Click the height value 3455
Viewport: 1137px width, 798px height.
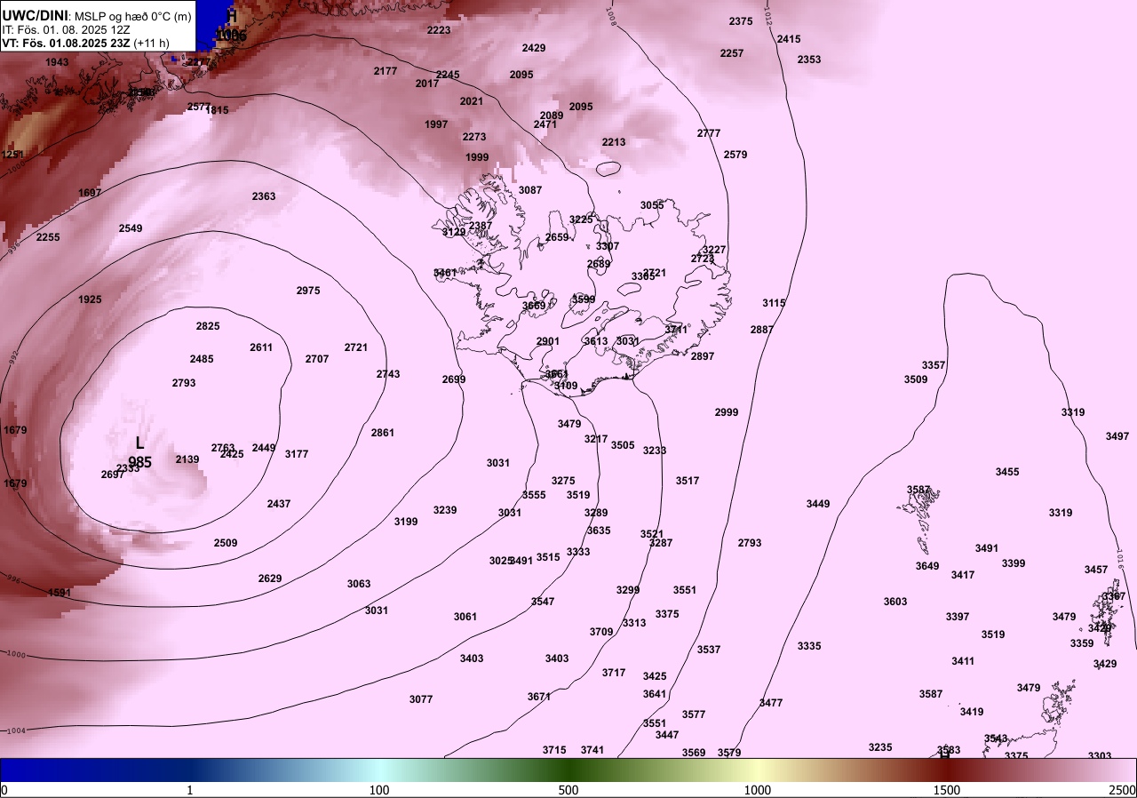pos(1007,472)
